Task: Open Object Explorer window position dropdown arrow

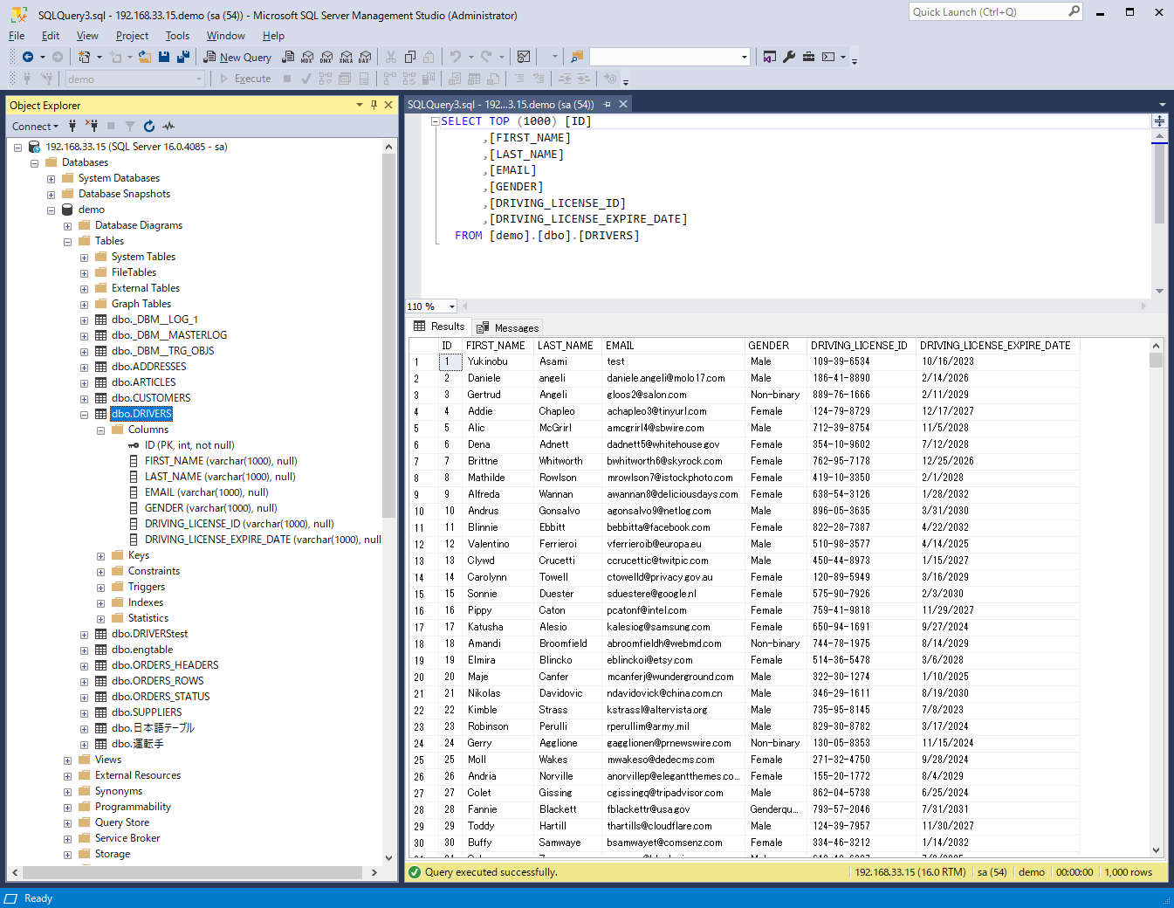Action: click(360, 105)
